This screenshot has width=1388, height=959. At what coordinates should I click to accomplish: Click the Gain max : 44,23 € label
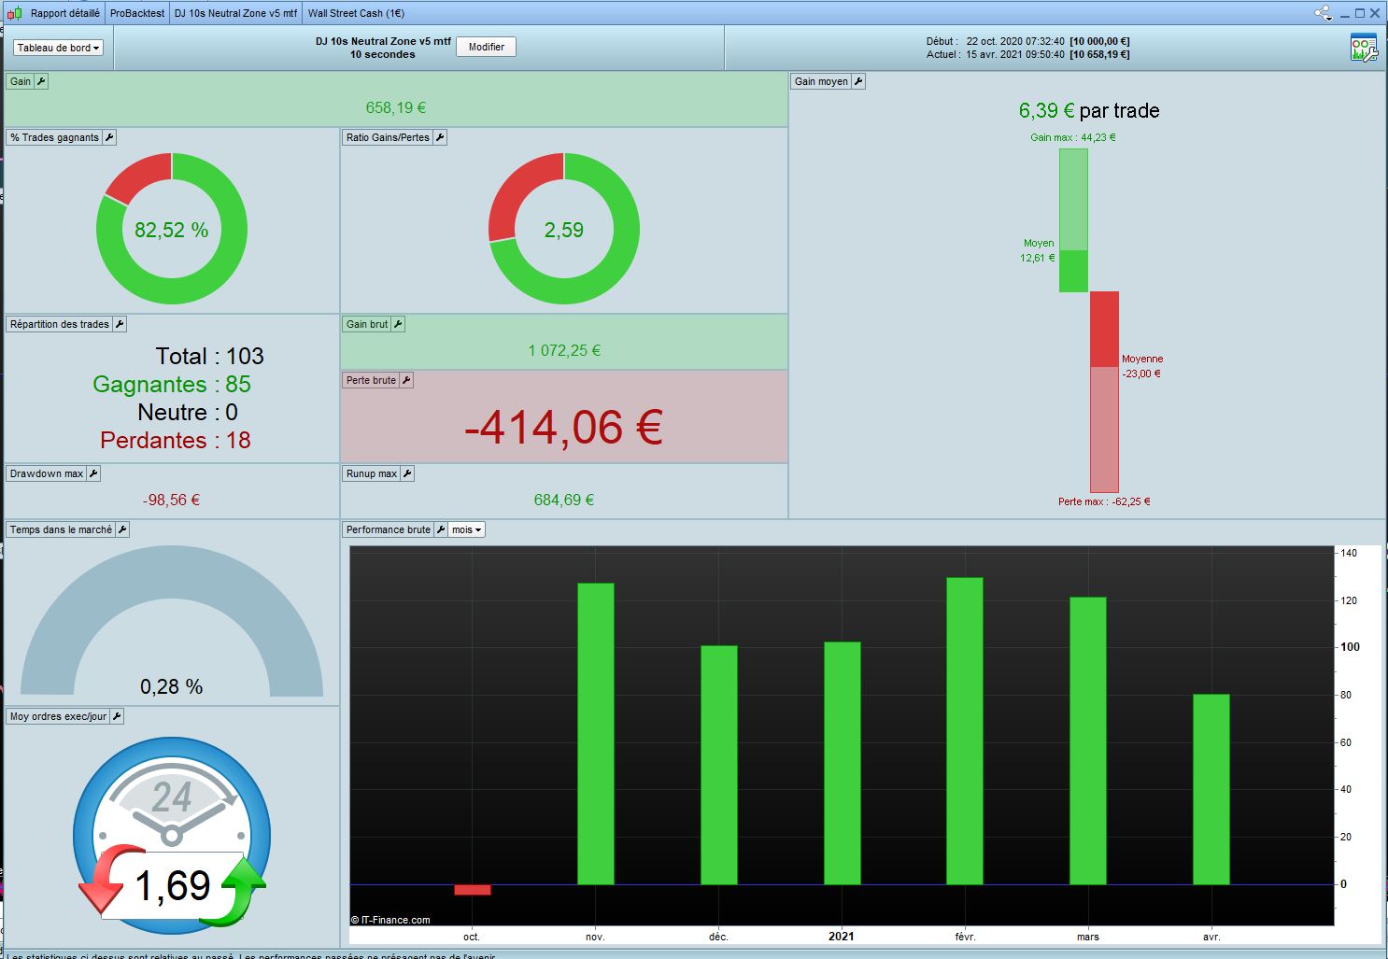coord(1073,137)
